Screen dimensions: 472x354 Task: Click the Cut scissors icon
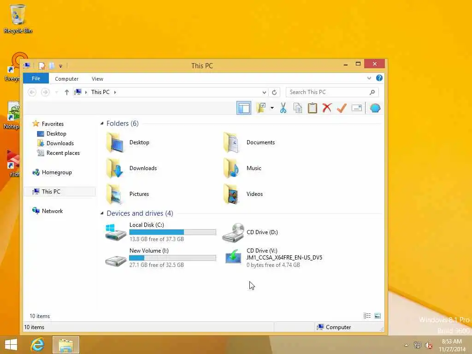[x=283, y=108]
